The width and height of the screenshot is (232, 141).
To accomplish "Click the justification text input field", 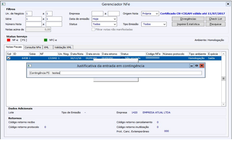I will (115, 73).
